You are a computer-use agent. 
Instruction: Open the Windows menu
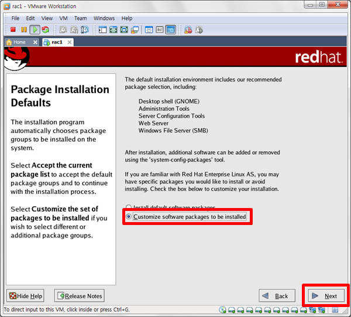point(104,18)
